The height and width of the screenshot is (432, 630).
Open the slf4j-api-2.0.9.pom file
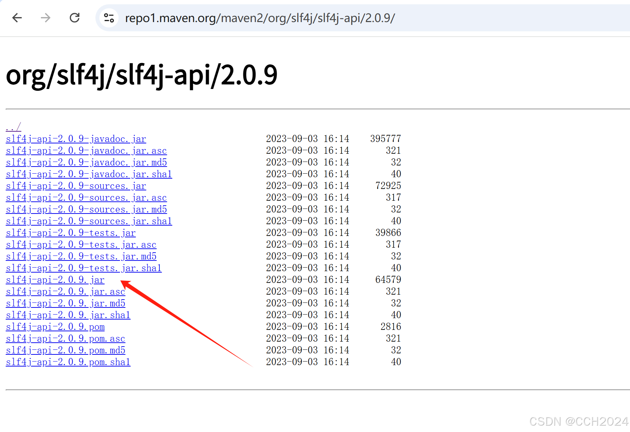point(55,327)
